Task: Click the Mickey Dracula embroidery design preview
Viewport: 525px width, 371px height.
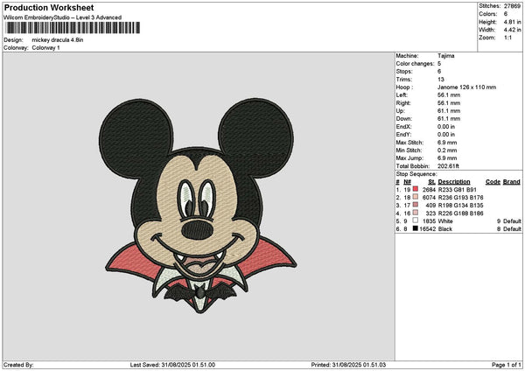Action: [198, 206]
